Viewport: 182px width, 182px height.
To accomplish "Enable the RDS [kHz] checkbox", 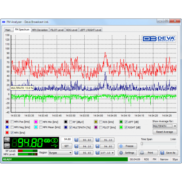I will coord(101,122).
